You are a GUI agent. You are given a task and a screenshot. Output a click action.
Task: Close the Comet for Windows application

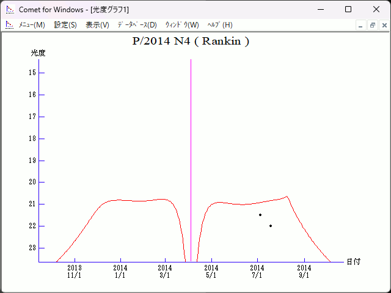click(x=376, y=10)
